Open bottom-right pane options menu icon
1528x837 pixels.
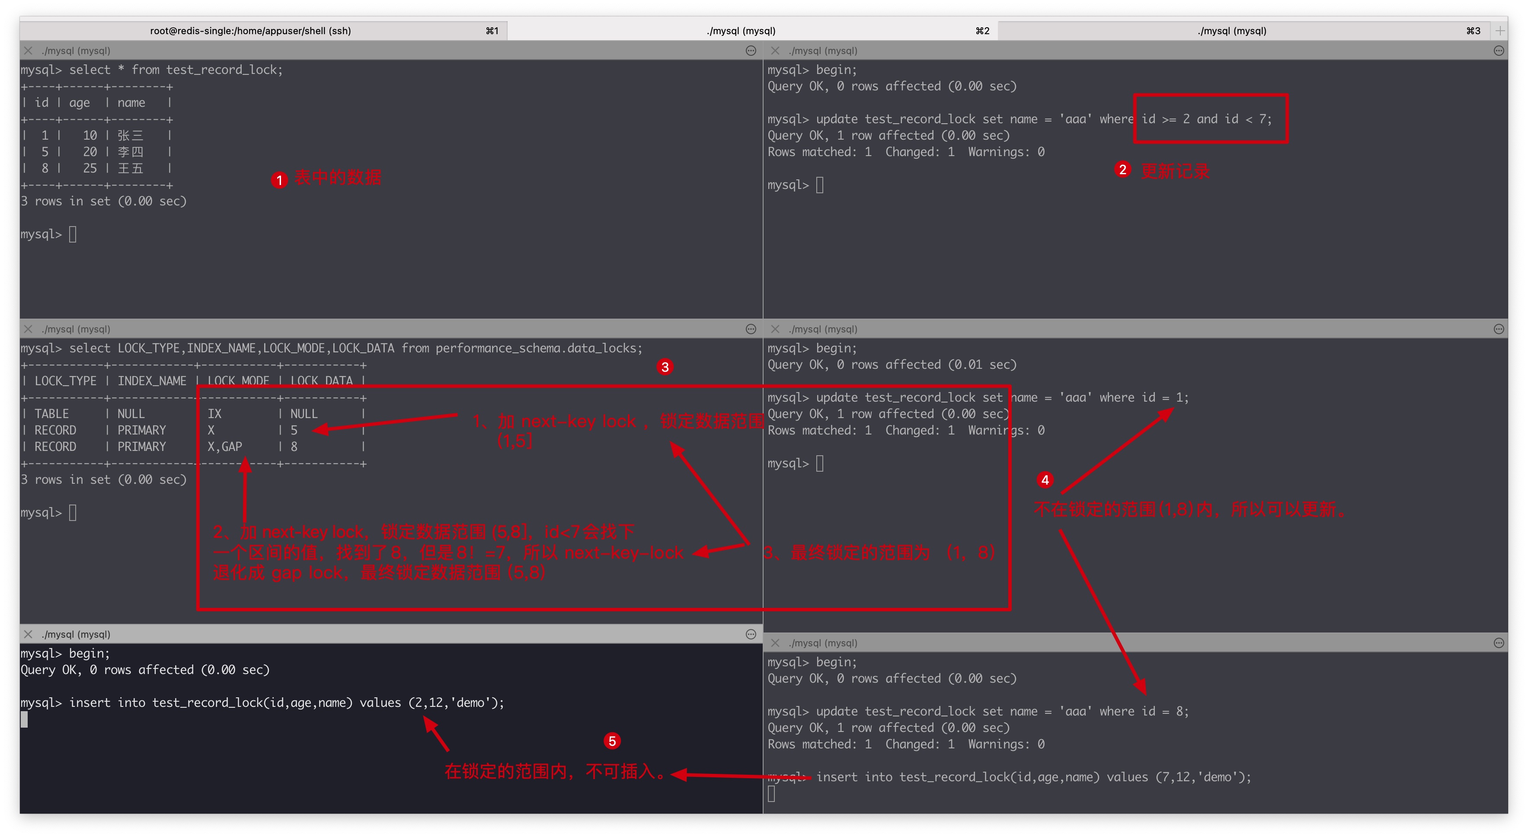click(1498, 643)
